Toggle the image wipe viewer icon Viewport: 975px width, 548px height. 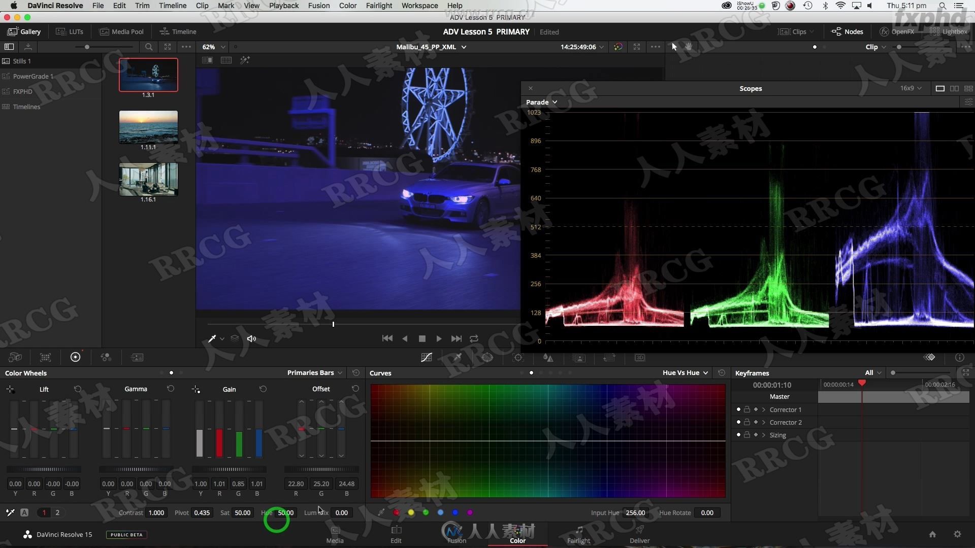click(x=207, y=60)
